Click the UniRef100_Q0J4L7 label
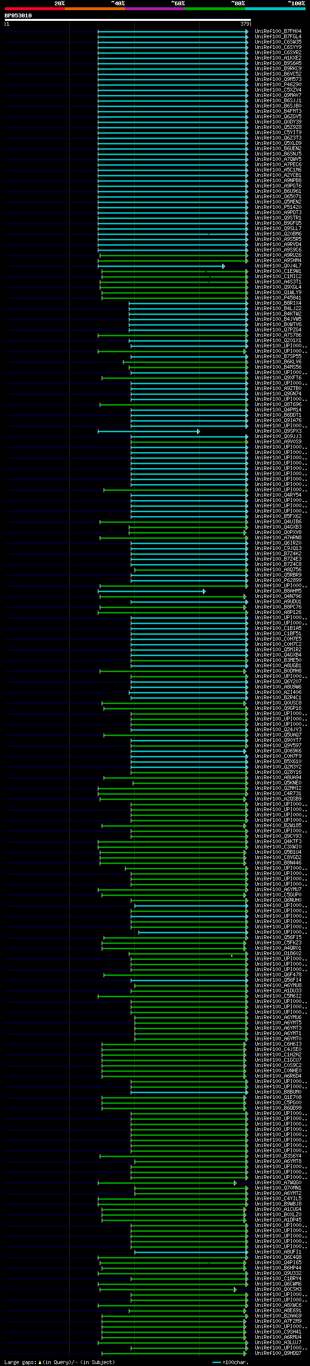The image size is (310, 1366). tap(278, 266)
